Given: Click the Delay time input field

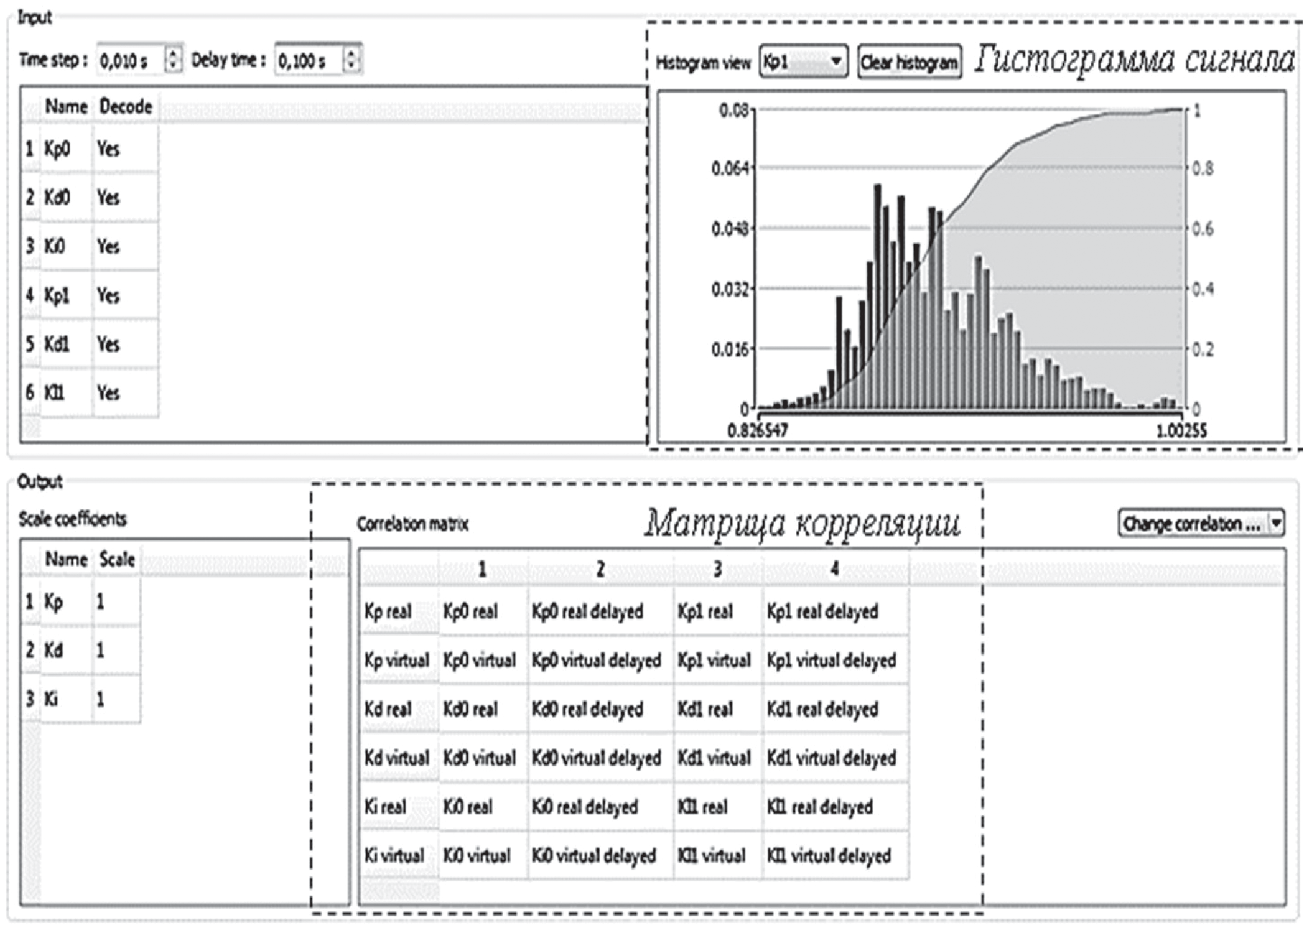Looking at the screenshot, I should (308, 60).
